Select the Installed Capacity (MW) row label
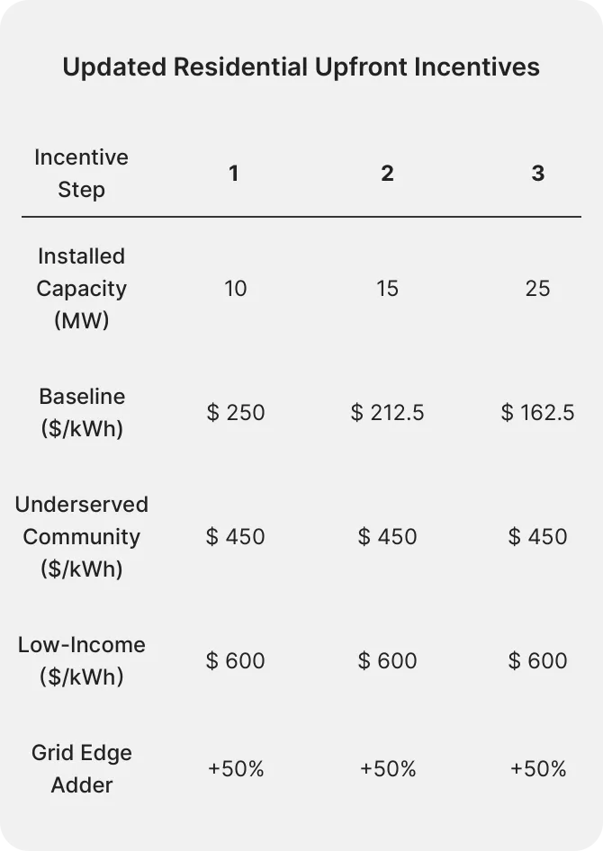Screen dimensions: 603x851 pos(81,289)
